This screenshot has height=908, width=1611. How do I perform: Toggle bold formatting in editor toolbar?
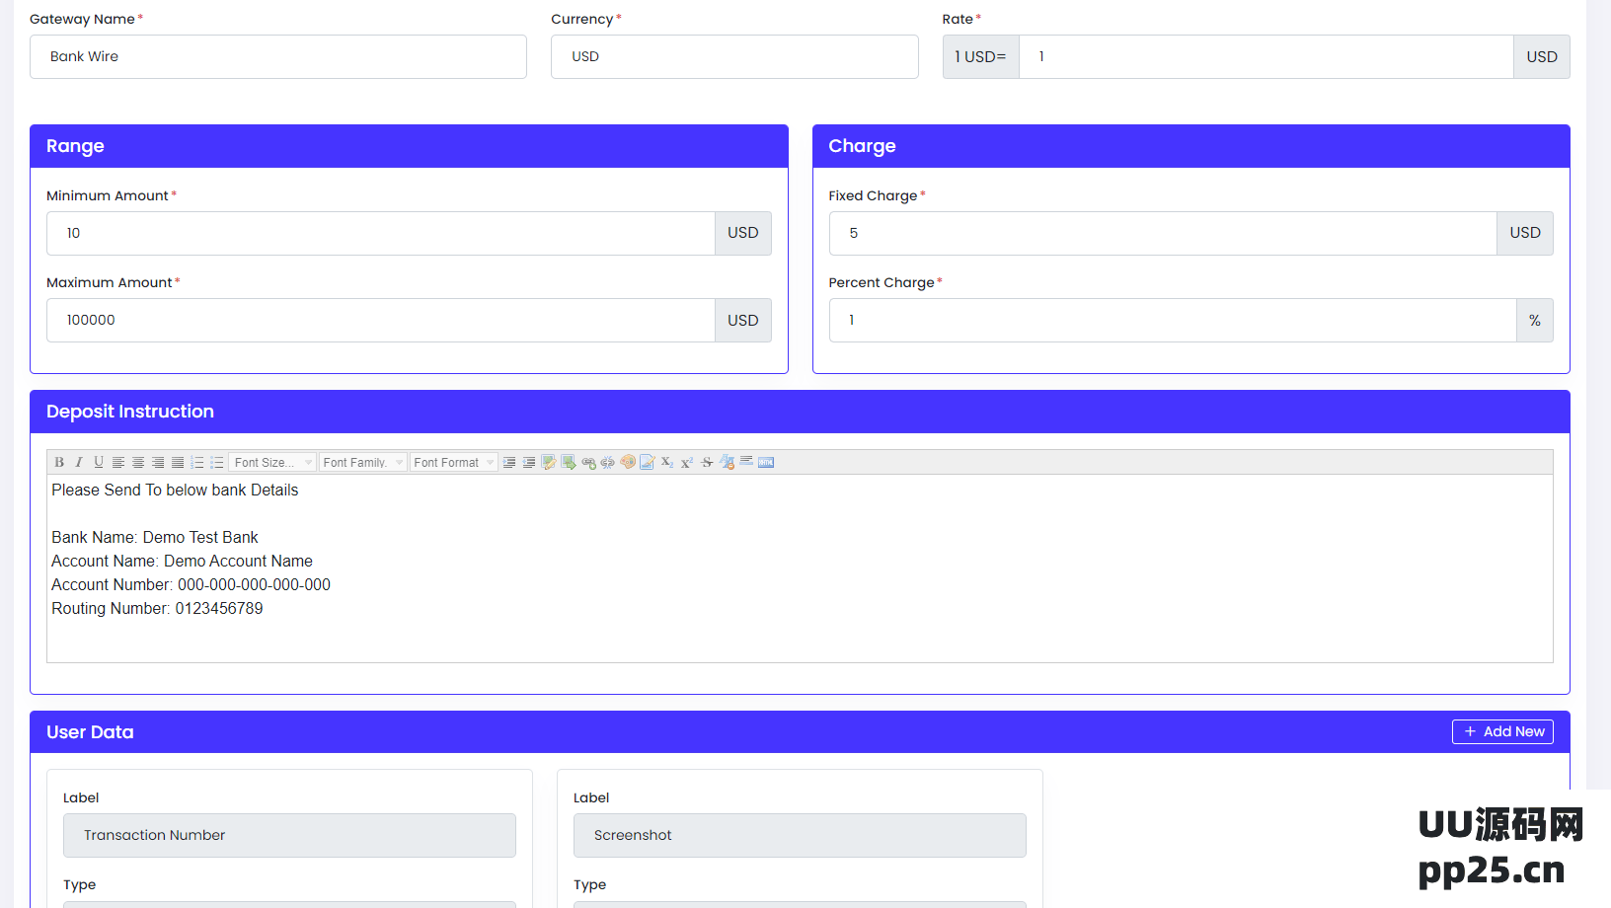tap(59, 462)
